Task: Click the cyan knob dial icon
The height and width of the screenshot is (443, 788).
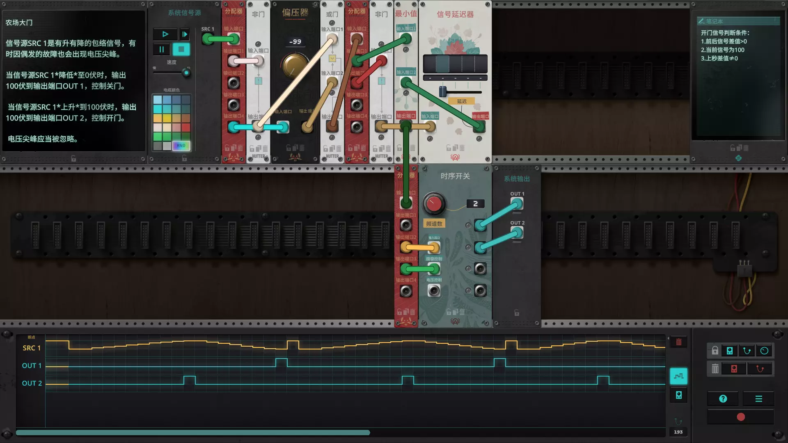Action: click(764, 351)
